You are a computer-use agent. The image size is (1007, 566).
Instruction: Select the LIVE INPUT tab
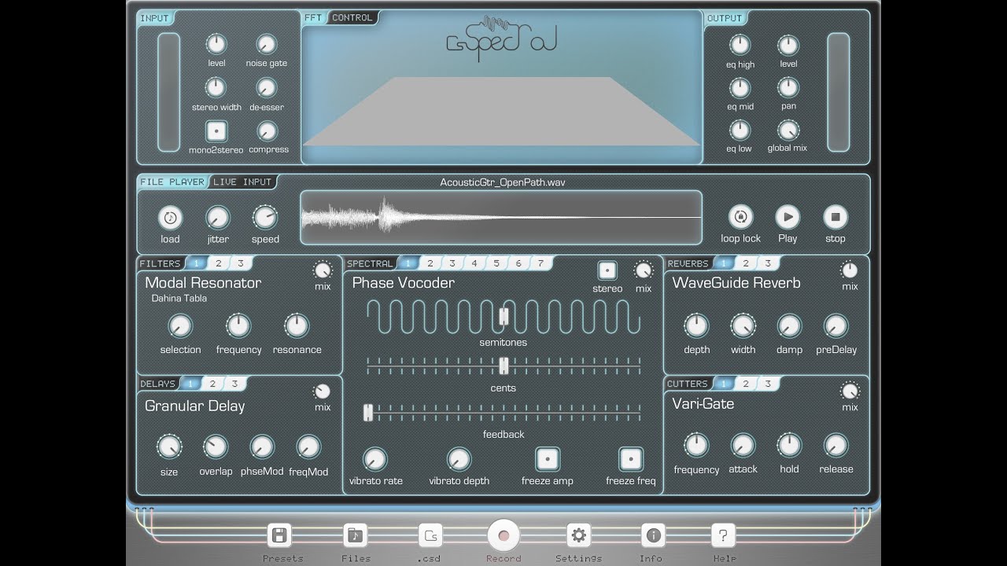coord(242,182)
